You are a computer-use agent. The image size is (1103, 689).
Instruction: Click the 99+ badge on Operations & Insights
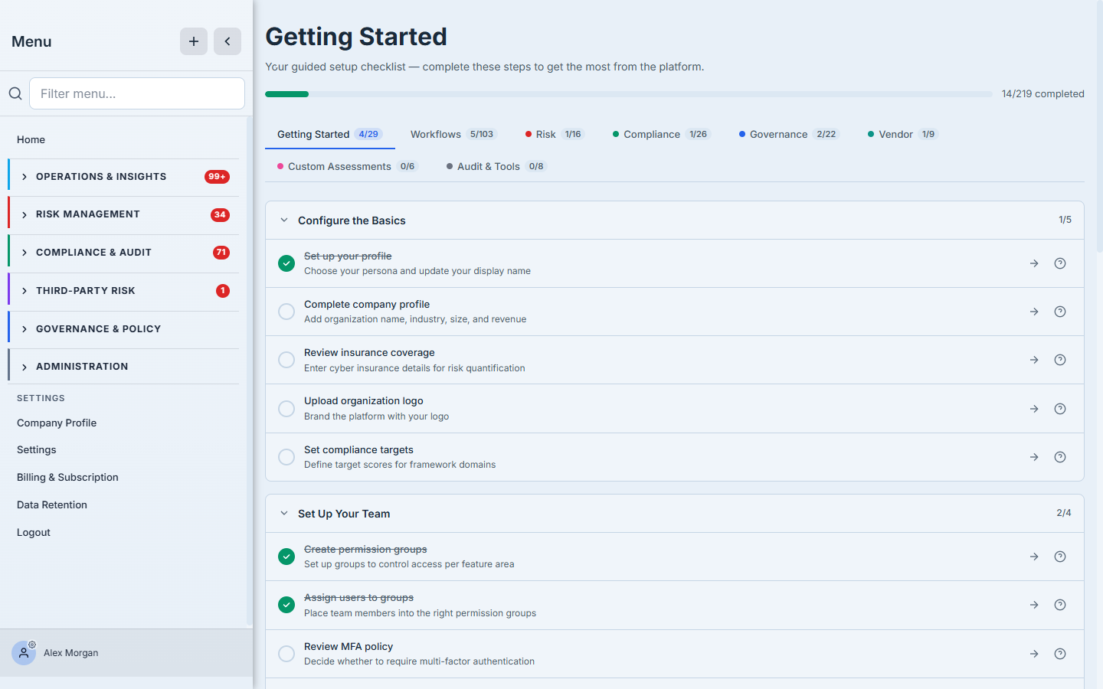tap(217, 177)
